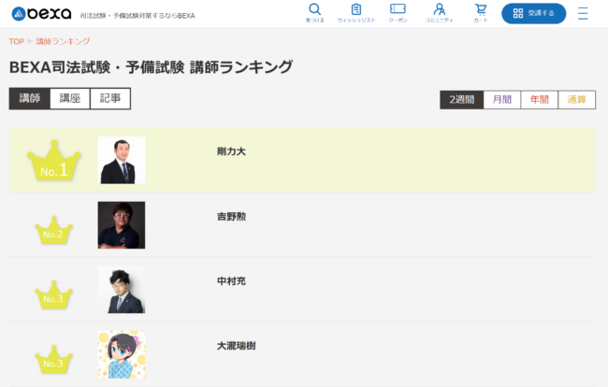Click 大瀧瑞樹 anime avatar
Image resolution: width=608 pixels, height=387 pixels.
122,354
